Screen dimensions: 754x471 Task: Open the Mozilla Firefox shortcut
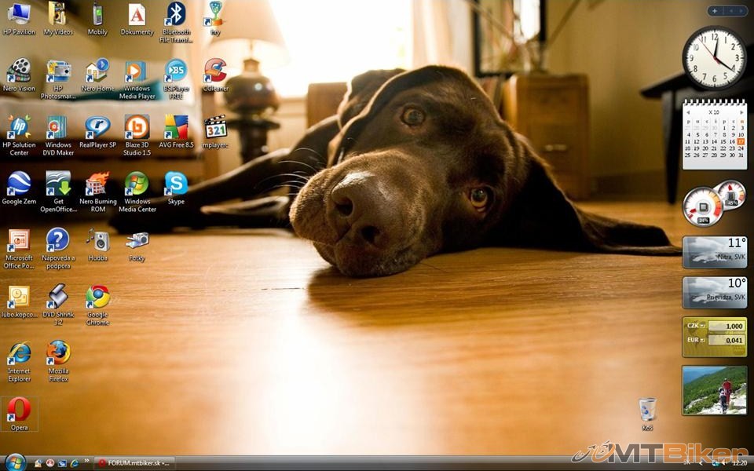58,354
